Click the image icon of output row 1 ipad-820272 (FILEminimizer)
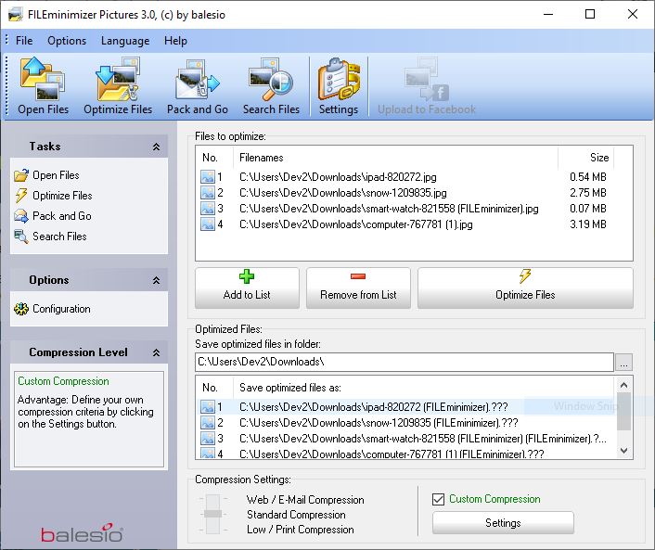This screenshot has width=655, height=550. click(x=208, y=407)
